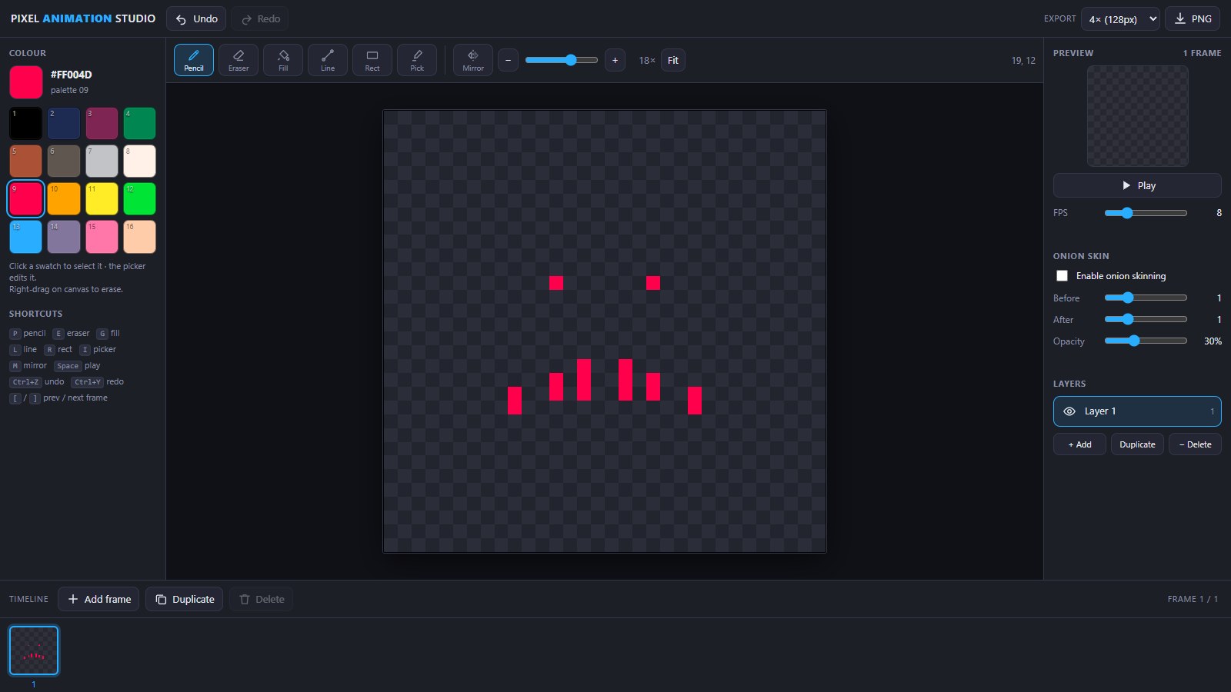Delete the current timeline frame
The width and height of the screenshot is (1231, 692).
[x=262, y=599]
